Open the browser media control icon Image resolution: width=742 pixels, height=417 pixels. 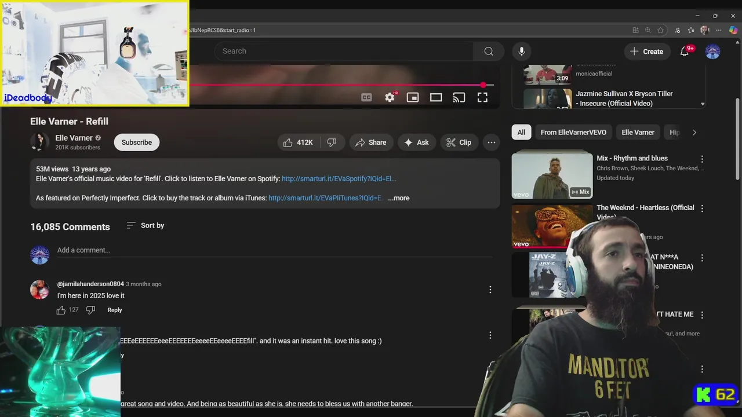coord(678,30)
